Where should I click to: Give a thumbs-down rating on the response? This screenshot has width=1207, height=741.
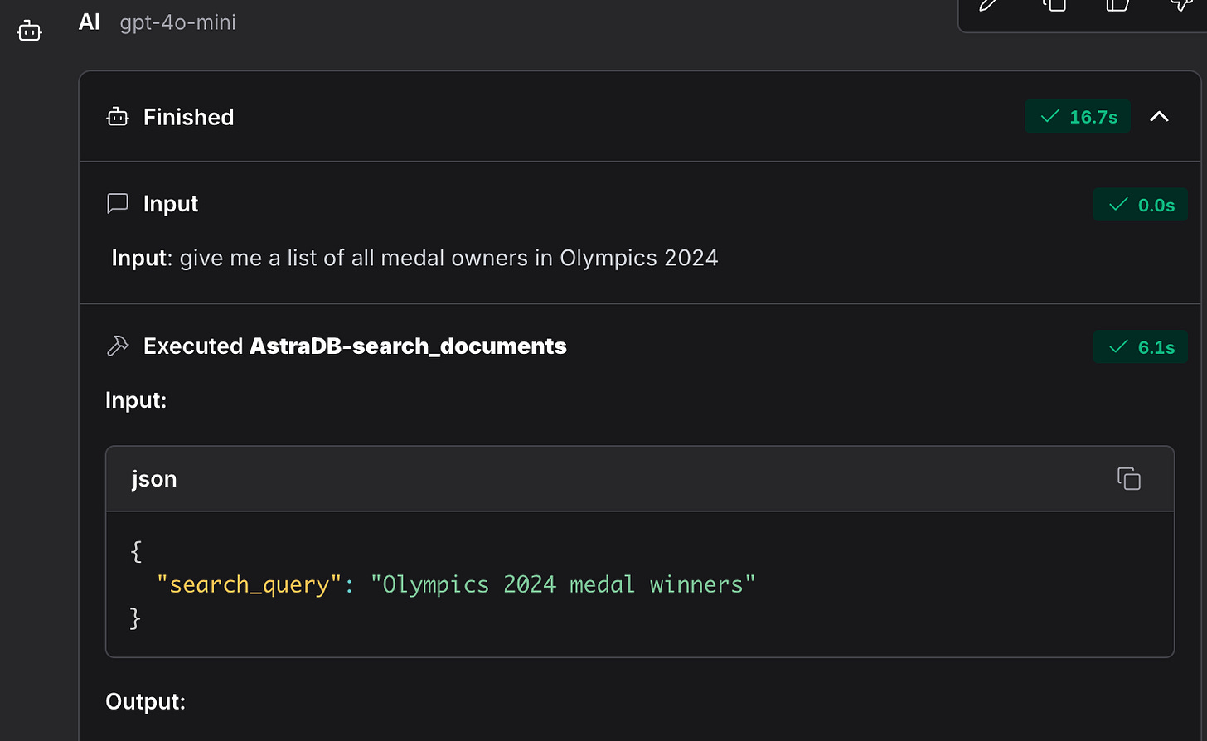point(1180,6)
